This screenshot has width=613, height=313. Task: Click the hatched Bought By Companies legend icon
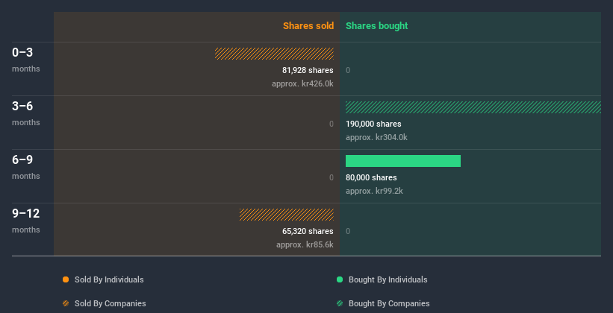point(340,303)
